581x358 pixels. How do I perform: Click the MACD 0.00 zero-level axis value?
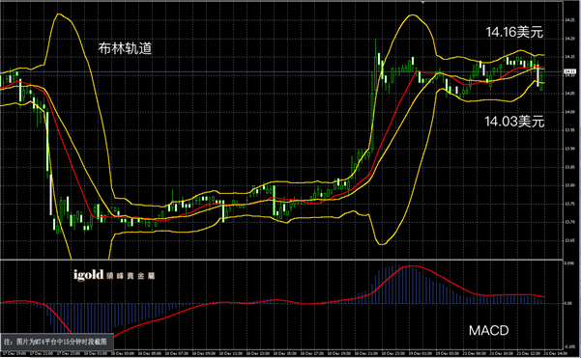(x=568, y=303)
